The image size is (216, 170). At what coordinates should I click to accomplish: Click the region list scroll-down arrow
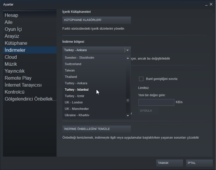128,116
